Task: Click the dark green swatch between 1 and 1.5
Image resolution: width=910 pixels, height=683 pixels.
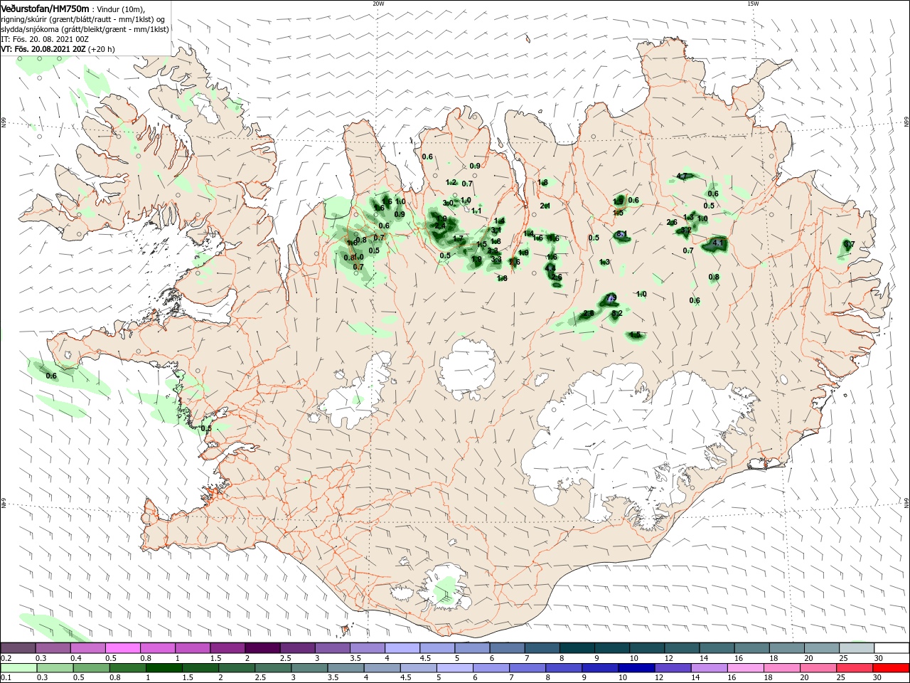Action: click(x=163, y=668)
